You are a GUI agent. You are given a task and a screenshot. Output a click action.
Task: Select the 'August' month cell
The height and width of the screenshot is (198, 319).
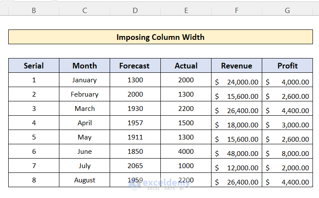pyautogui.click(x=85, y=180)
